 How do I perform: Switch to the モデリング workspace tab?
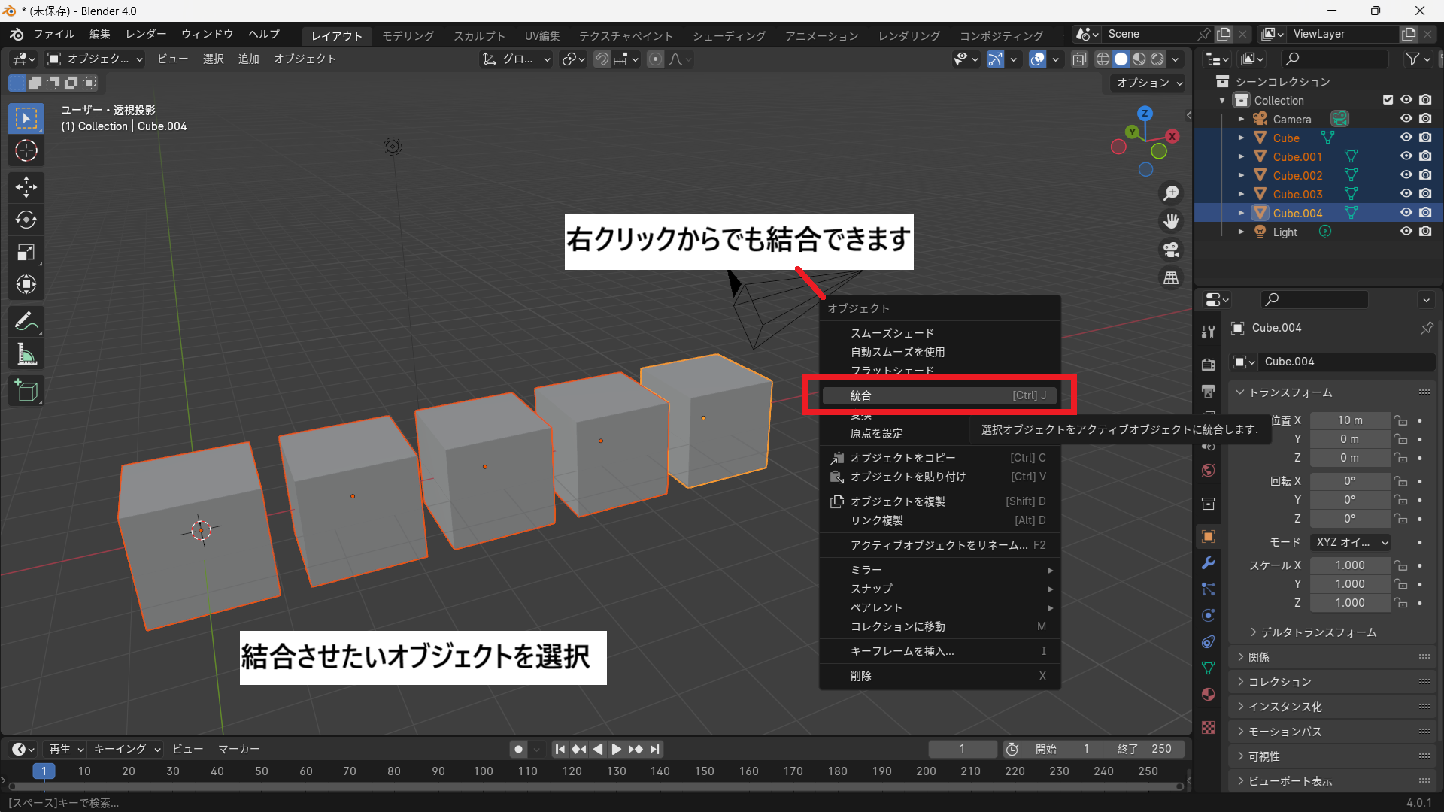point(408,35)
